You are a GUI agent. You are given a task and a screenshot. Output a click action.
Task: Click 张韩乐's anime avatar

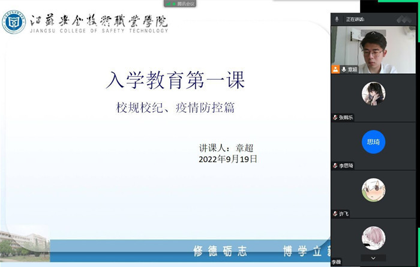pyautogui.click(x=373, y=94)
